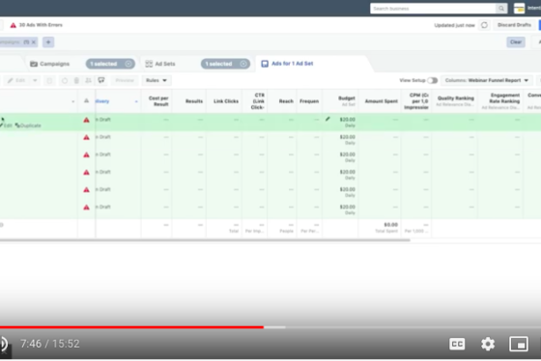Open the name column header dropdown arrow
Screen dimensions: 541x361
(x=72, y=101)
